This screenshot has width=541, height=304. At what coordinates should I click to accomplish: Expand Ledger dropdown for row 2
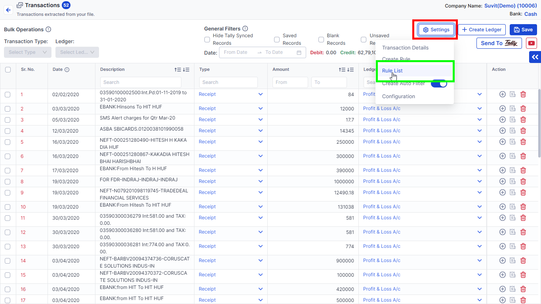pyautogui.click(x=480, y=108)
